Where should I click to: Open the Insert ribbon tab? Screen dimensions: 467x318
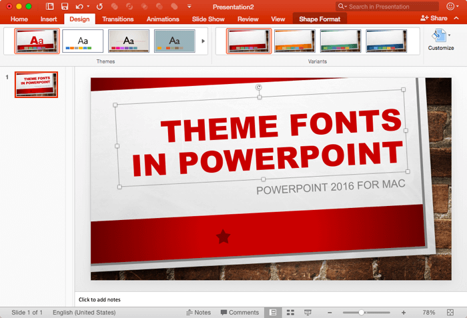(x=49, y=19)
